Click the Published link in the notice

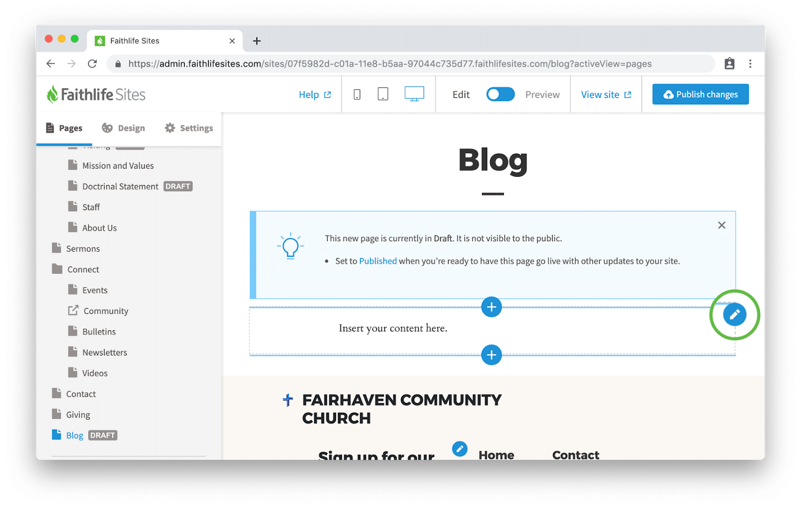[x=378, y=261]
